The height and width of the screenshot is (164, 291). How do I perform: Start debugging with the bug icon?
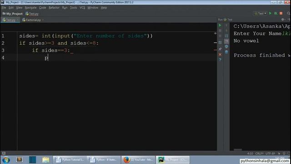276,13
